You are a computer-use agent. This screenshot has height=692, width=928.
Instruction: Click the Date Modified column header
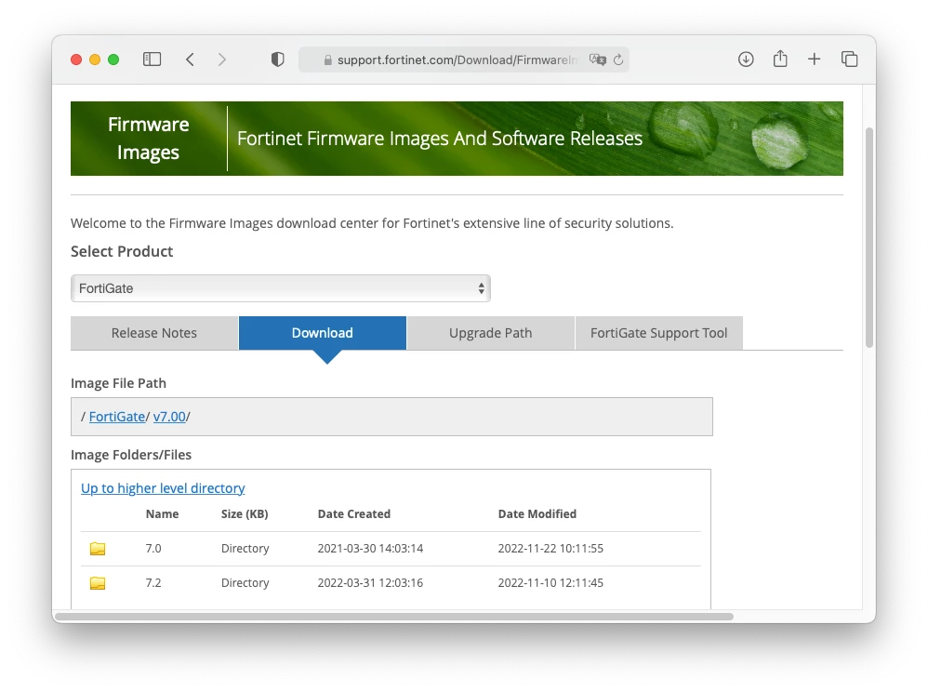(x=537, y=513)
